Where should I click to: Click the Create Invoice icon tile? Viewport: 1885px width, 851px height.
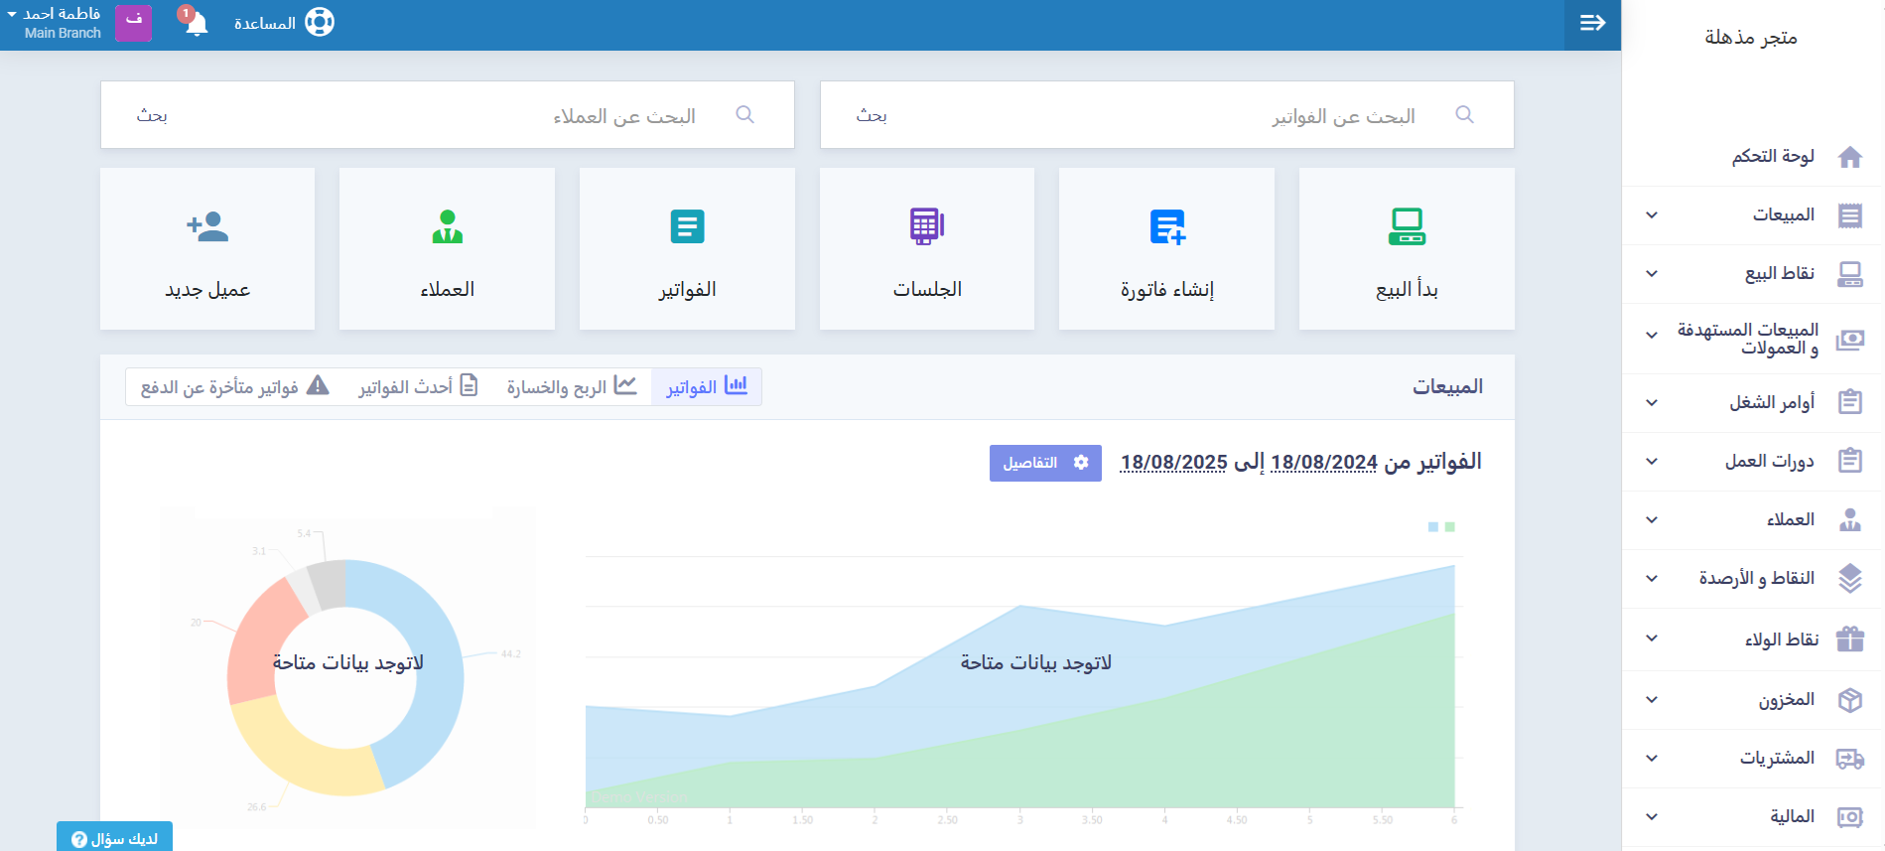coord(1167,226)
